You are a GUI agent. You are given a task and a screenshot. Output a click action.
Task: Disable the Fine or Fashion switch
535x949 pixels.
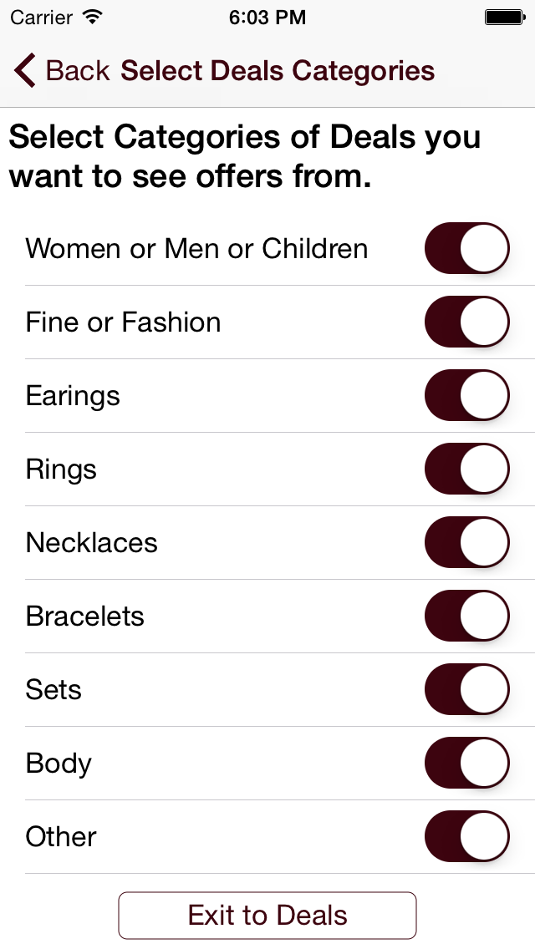pyautogui.click(x=466, y=322)
